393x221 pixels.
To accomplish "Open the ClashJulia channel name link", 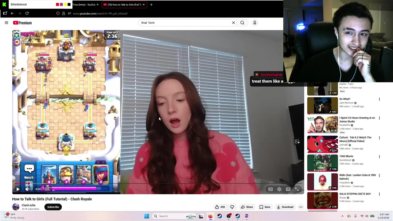I will coord(29,205).
